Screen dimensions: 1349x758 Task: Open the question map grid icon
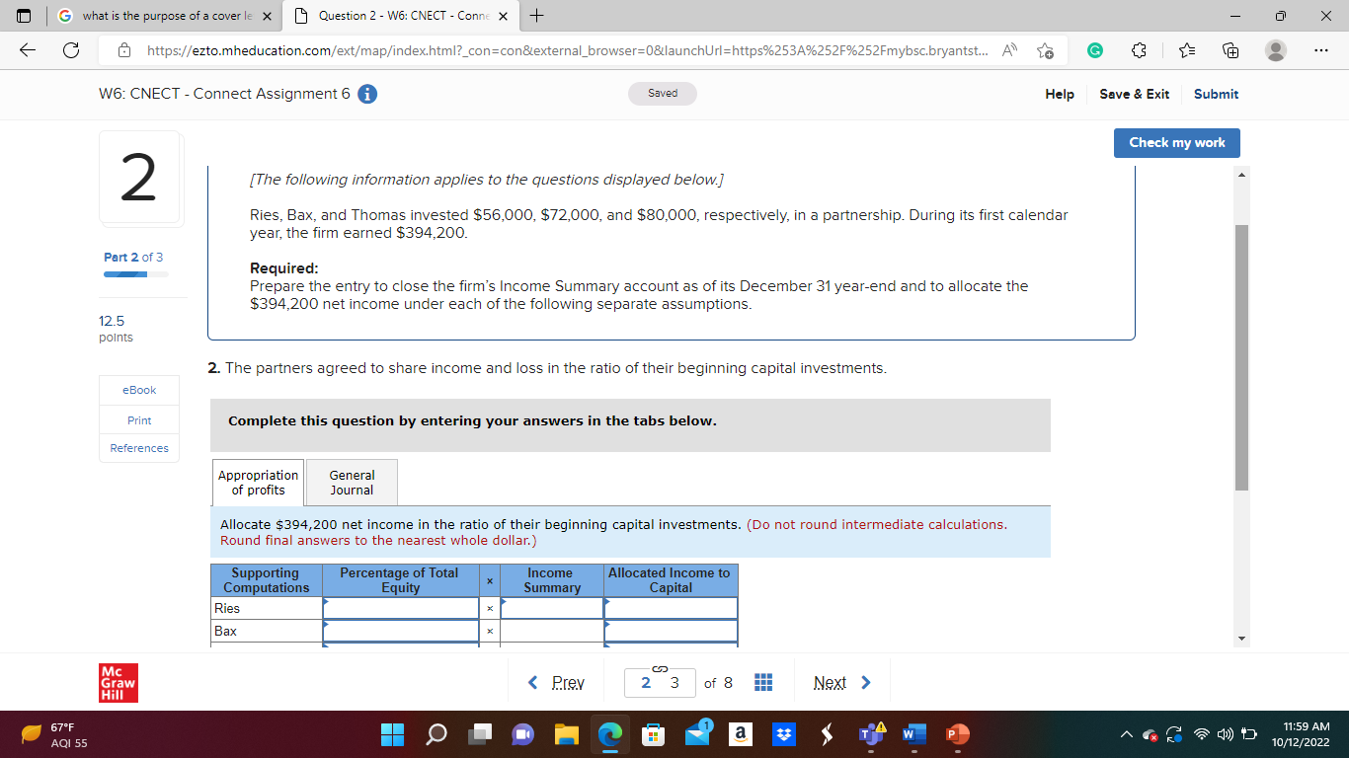click(x=762, y=682)
